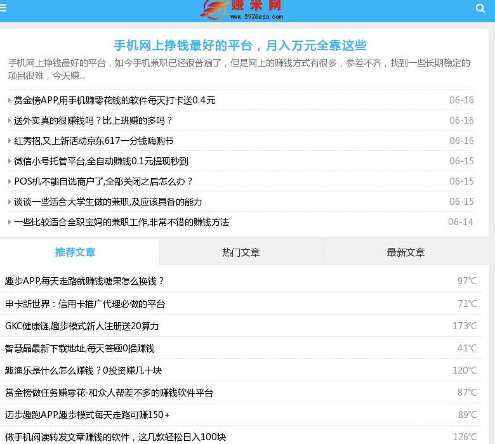Open 趣步APP,每天走路就赚钱 article
Image resolution: width=495 pixels, height=444 pixels.
[x=84, y=281]
